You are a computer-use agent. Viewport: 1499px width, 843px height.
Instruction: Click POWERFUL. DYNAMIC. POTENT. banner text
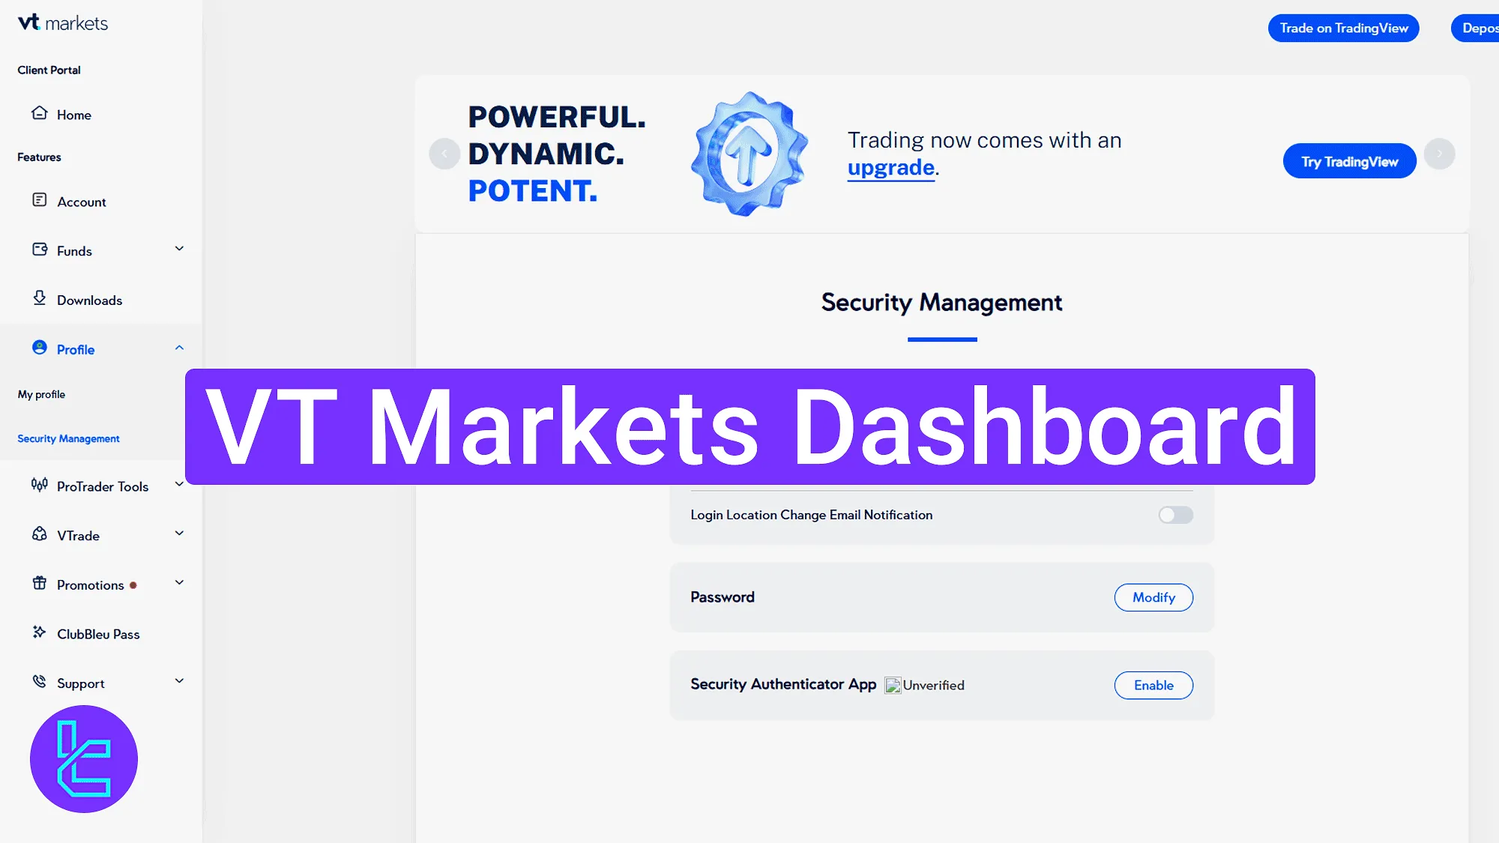(556, 154)
